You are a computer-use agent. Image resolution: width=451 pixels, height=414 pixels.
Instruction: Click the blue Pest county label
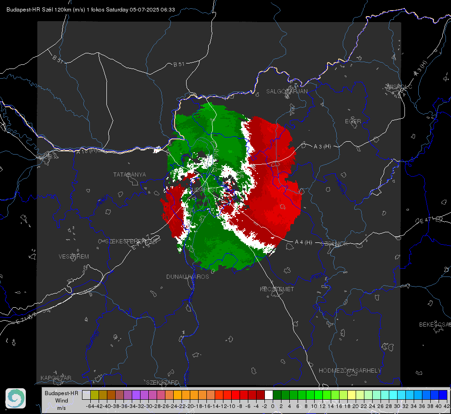point(317,276)
